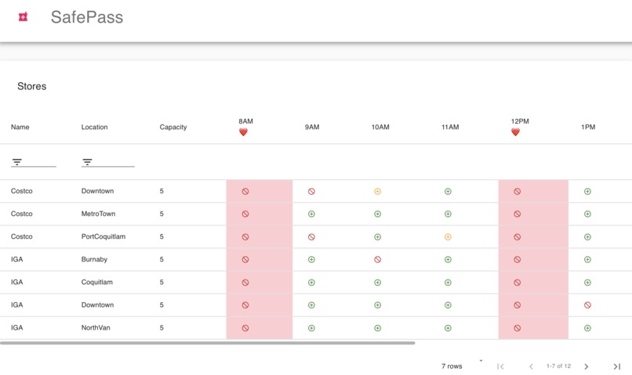The height and width of the screenshot is (375, 632).
Task: Click the Burnaby location cell
Action: tap(94, 259)
